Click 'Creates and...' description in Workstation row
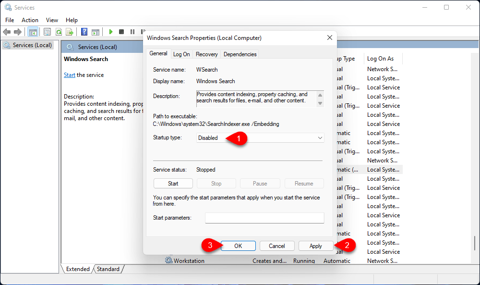This screenshot has height=285, width=480. click(x=269, y=261)
